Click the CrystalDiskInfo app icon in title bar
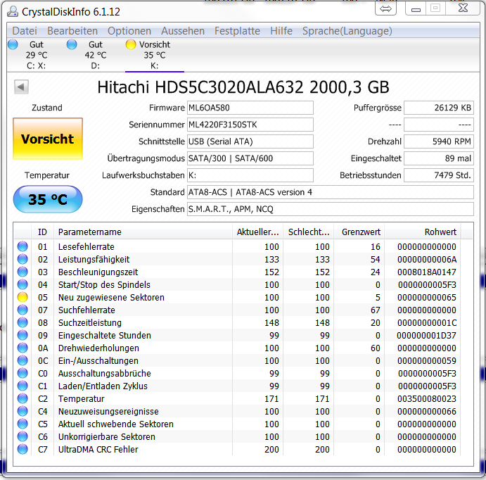Viewport: 486px width, 480px height. coord(13,11)
